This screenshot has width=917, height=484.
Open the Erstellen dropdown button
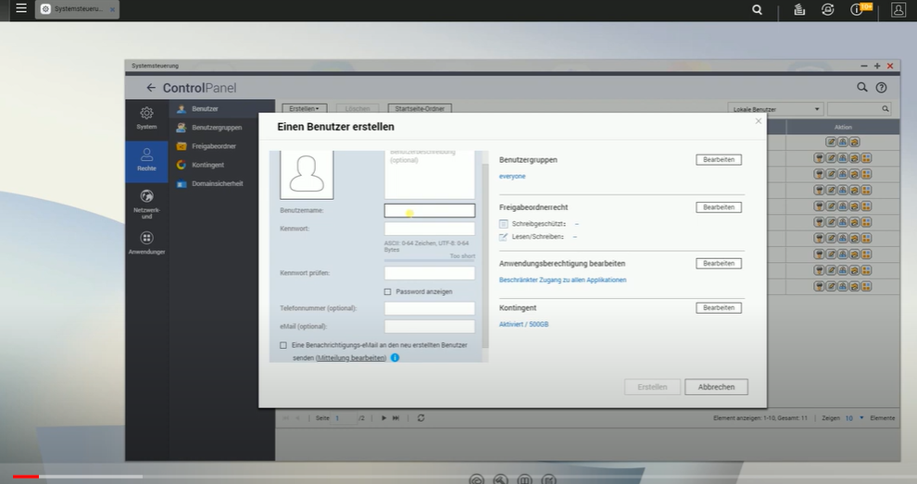coord(305,109)
